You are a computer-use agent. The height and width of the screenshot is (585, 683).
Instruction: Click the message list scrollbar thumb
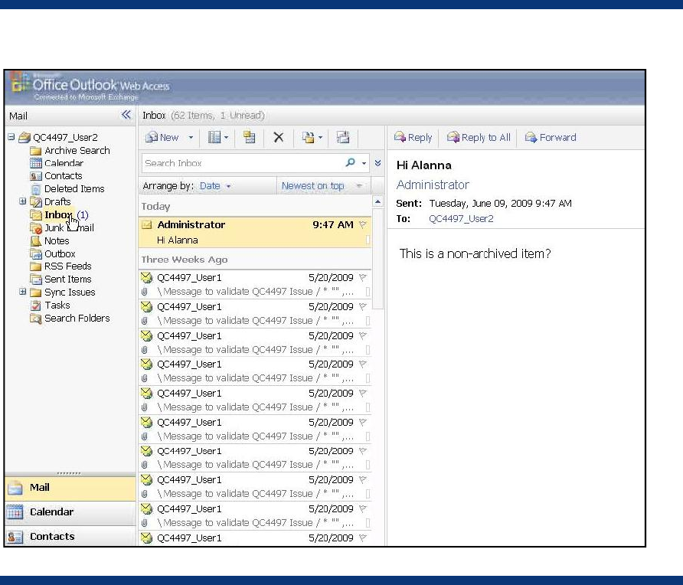378,259
